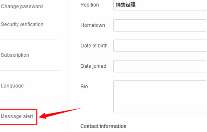Image resolution: width=207 pixels, height=132 pixels.
Task: Open the Subscription settings page
Action: (15, 55)
